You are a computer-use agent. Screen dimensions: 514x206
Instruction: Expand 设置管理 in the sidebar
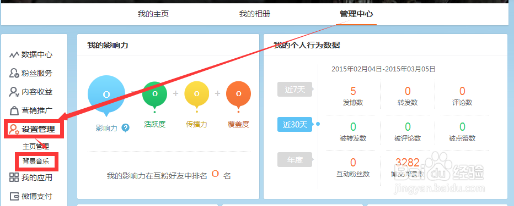[38, 129]
